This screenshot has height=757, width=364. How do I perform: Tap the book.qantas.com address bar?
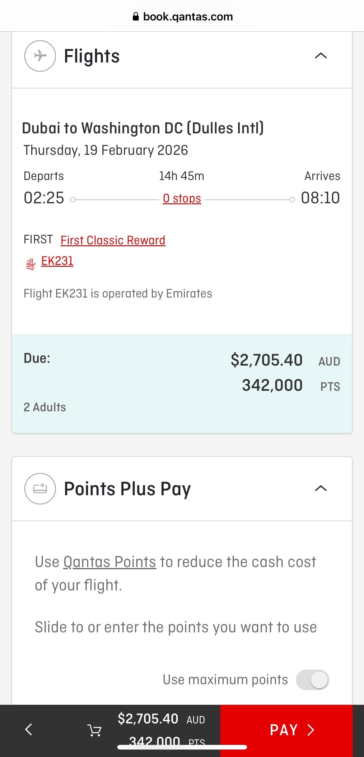188,16
